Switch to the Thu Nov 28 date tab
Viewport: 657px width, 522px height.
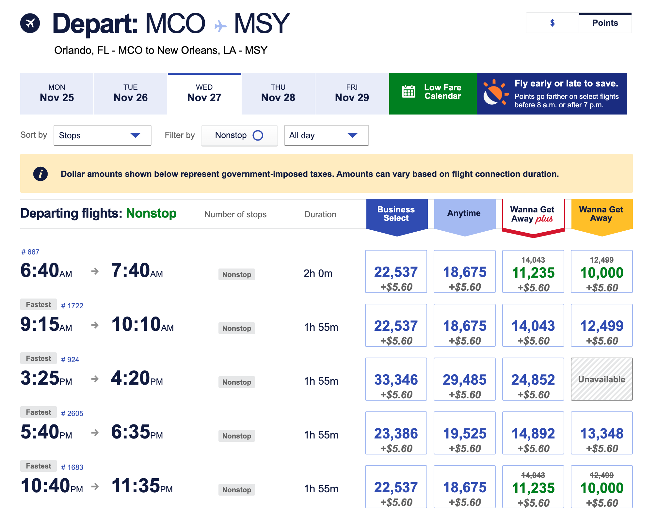tap(278, 94)
